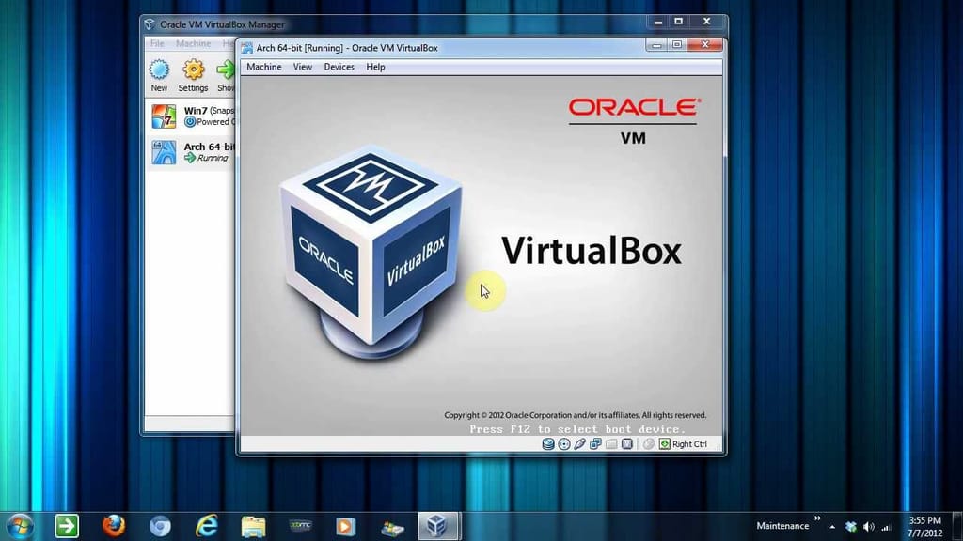This screenshot has height=541, width=963.
Task: Click the Arch 64-bit Running status text
Action: [213, 158]
